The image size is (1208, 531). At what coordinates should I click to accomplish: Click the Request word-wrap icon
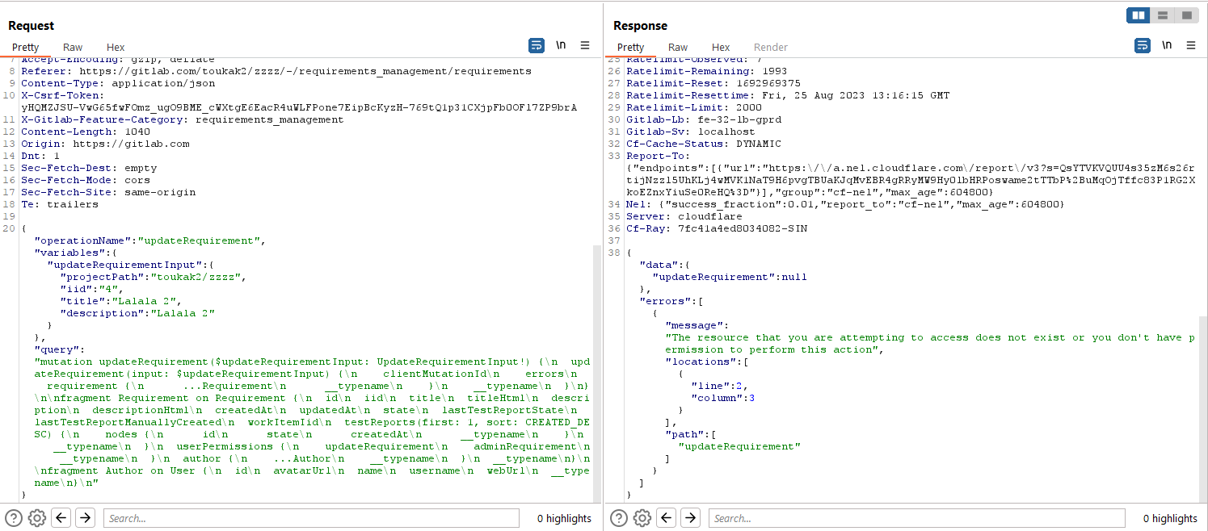[537, 46]
